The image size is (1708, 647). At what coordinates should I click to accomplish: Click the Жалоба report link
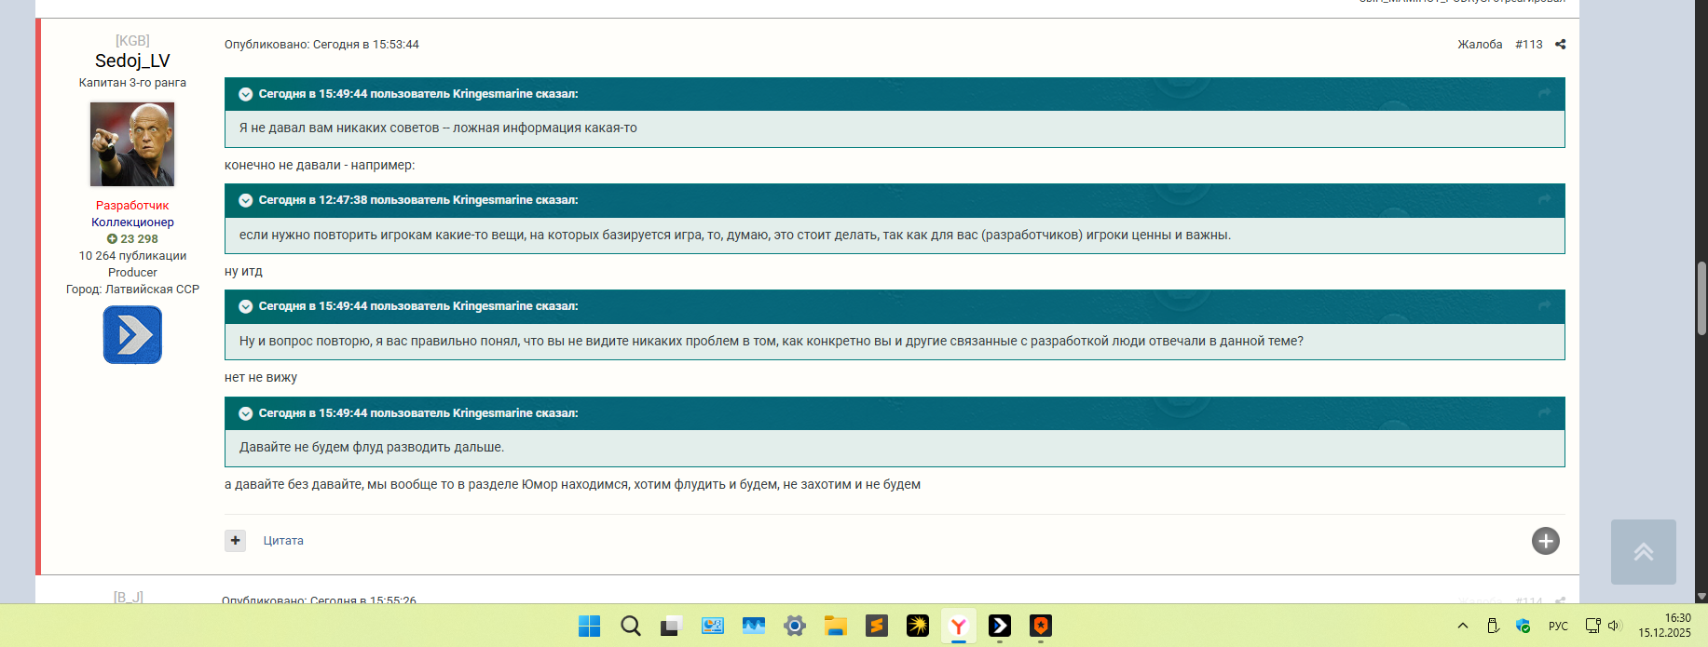point(1480,45)
